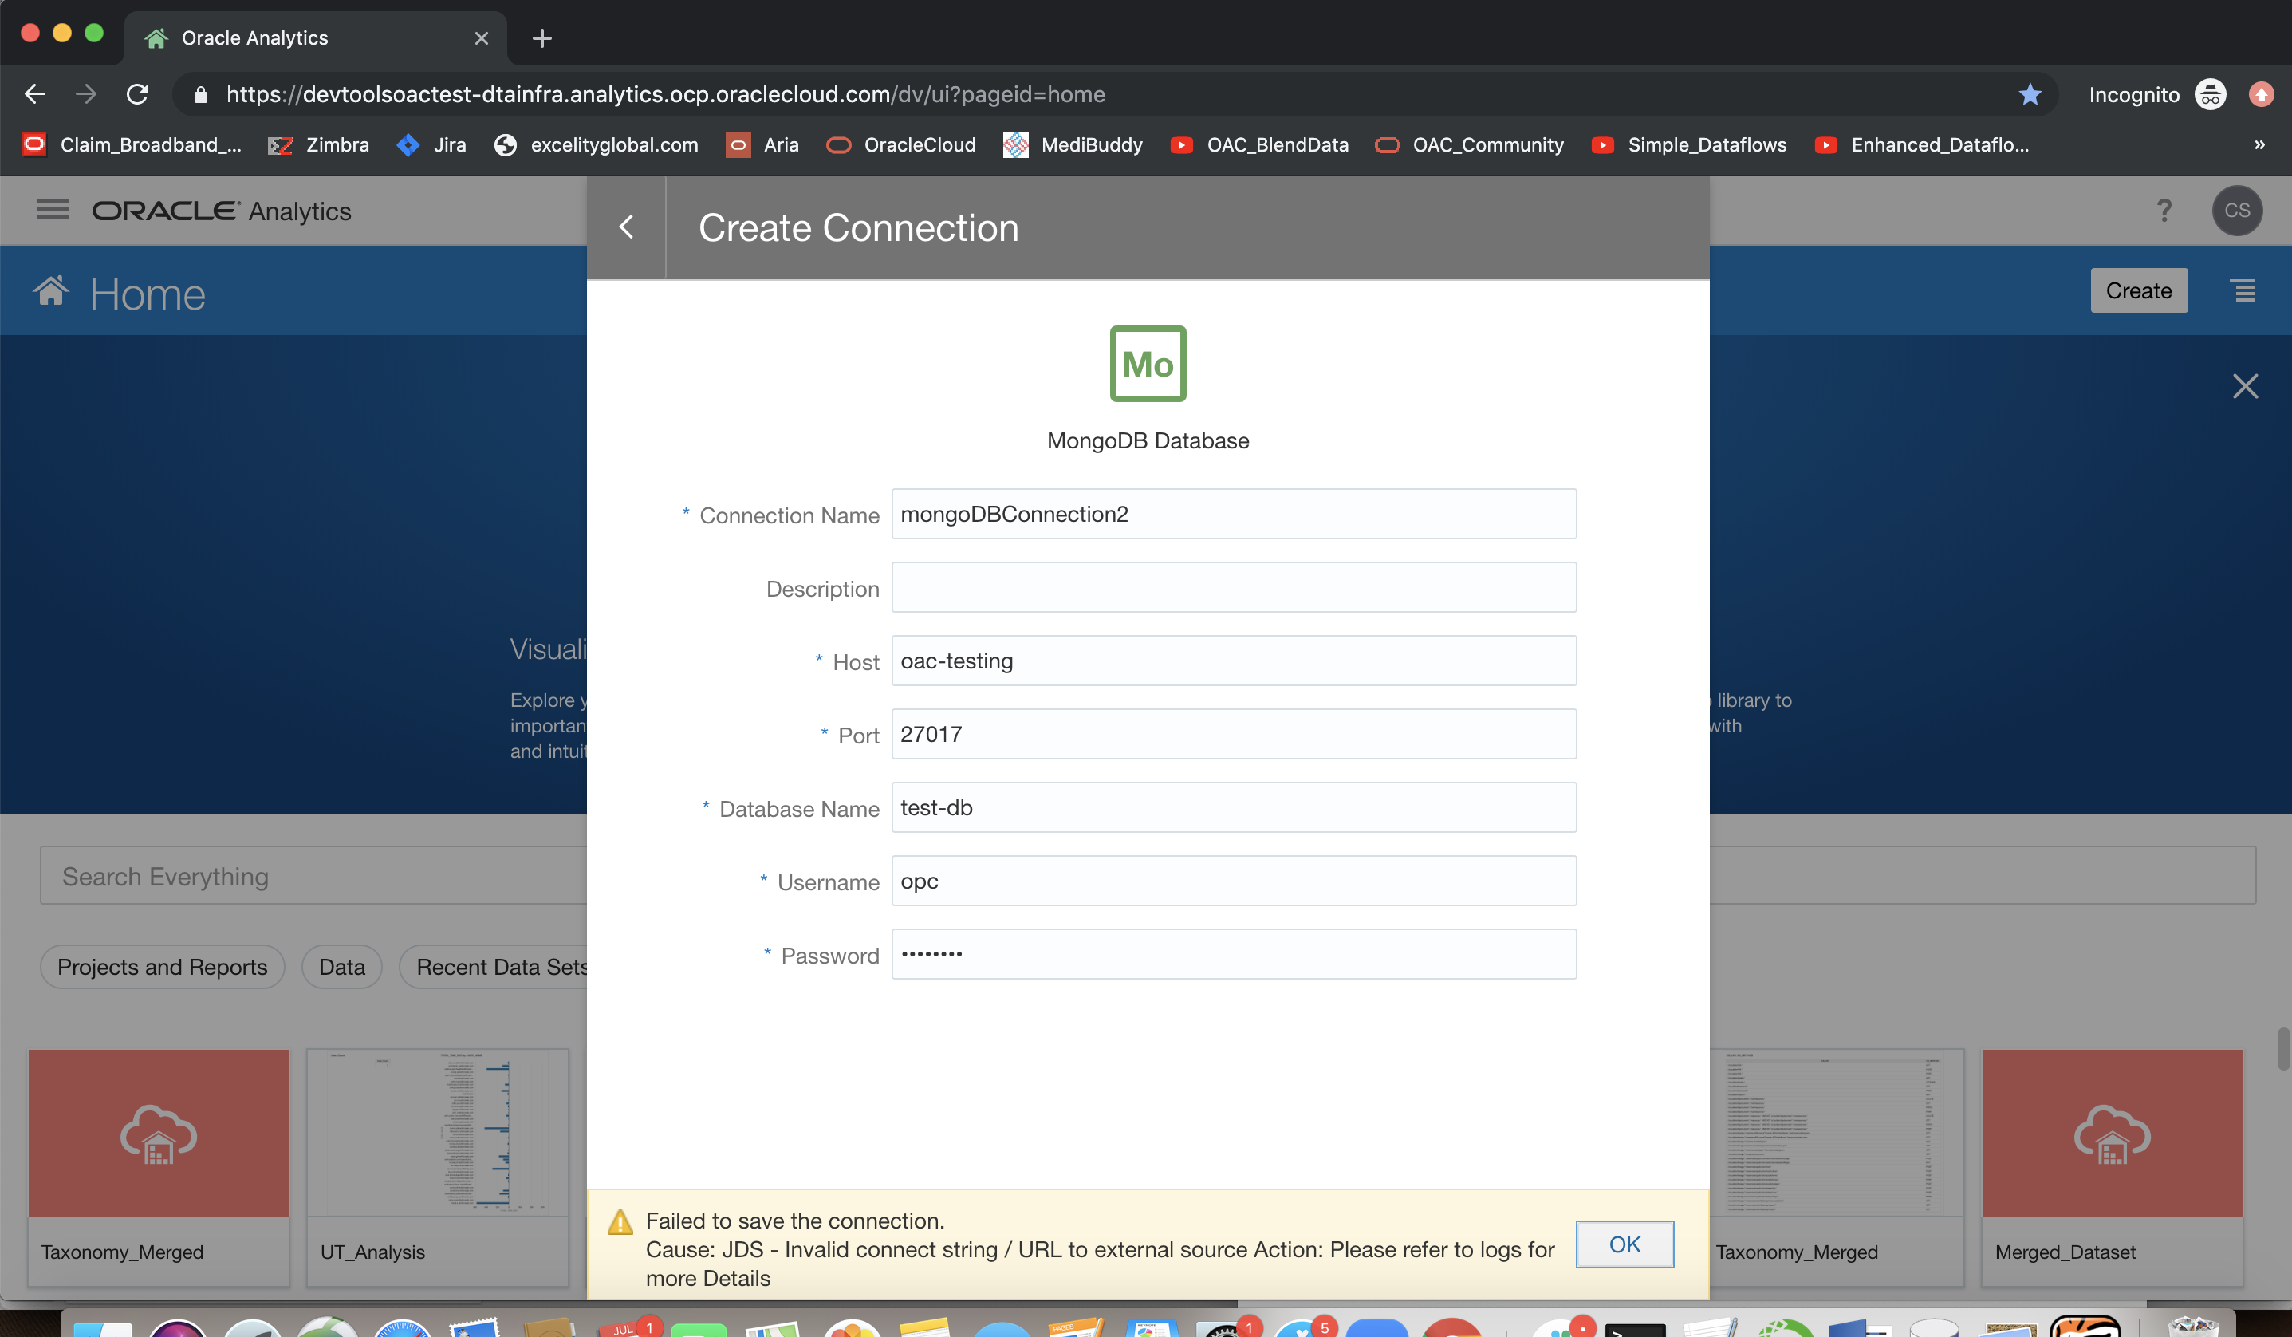Viewport: 2292px width, 1337px height.
Task: Click the Password field
Action: pos(1233,954)
